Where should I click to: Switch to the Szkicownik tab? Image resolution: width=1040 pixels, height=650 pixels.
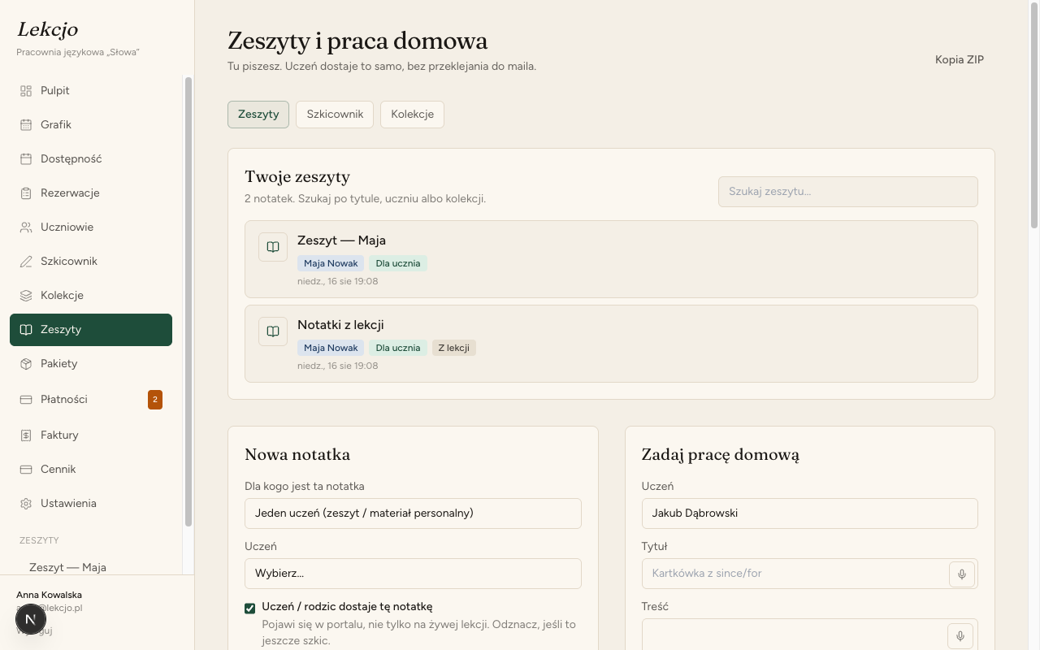(x=335, y=115)
